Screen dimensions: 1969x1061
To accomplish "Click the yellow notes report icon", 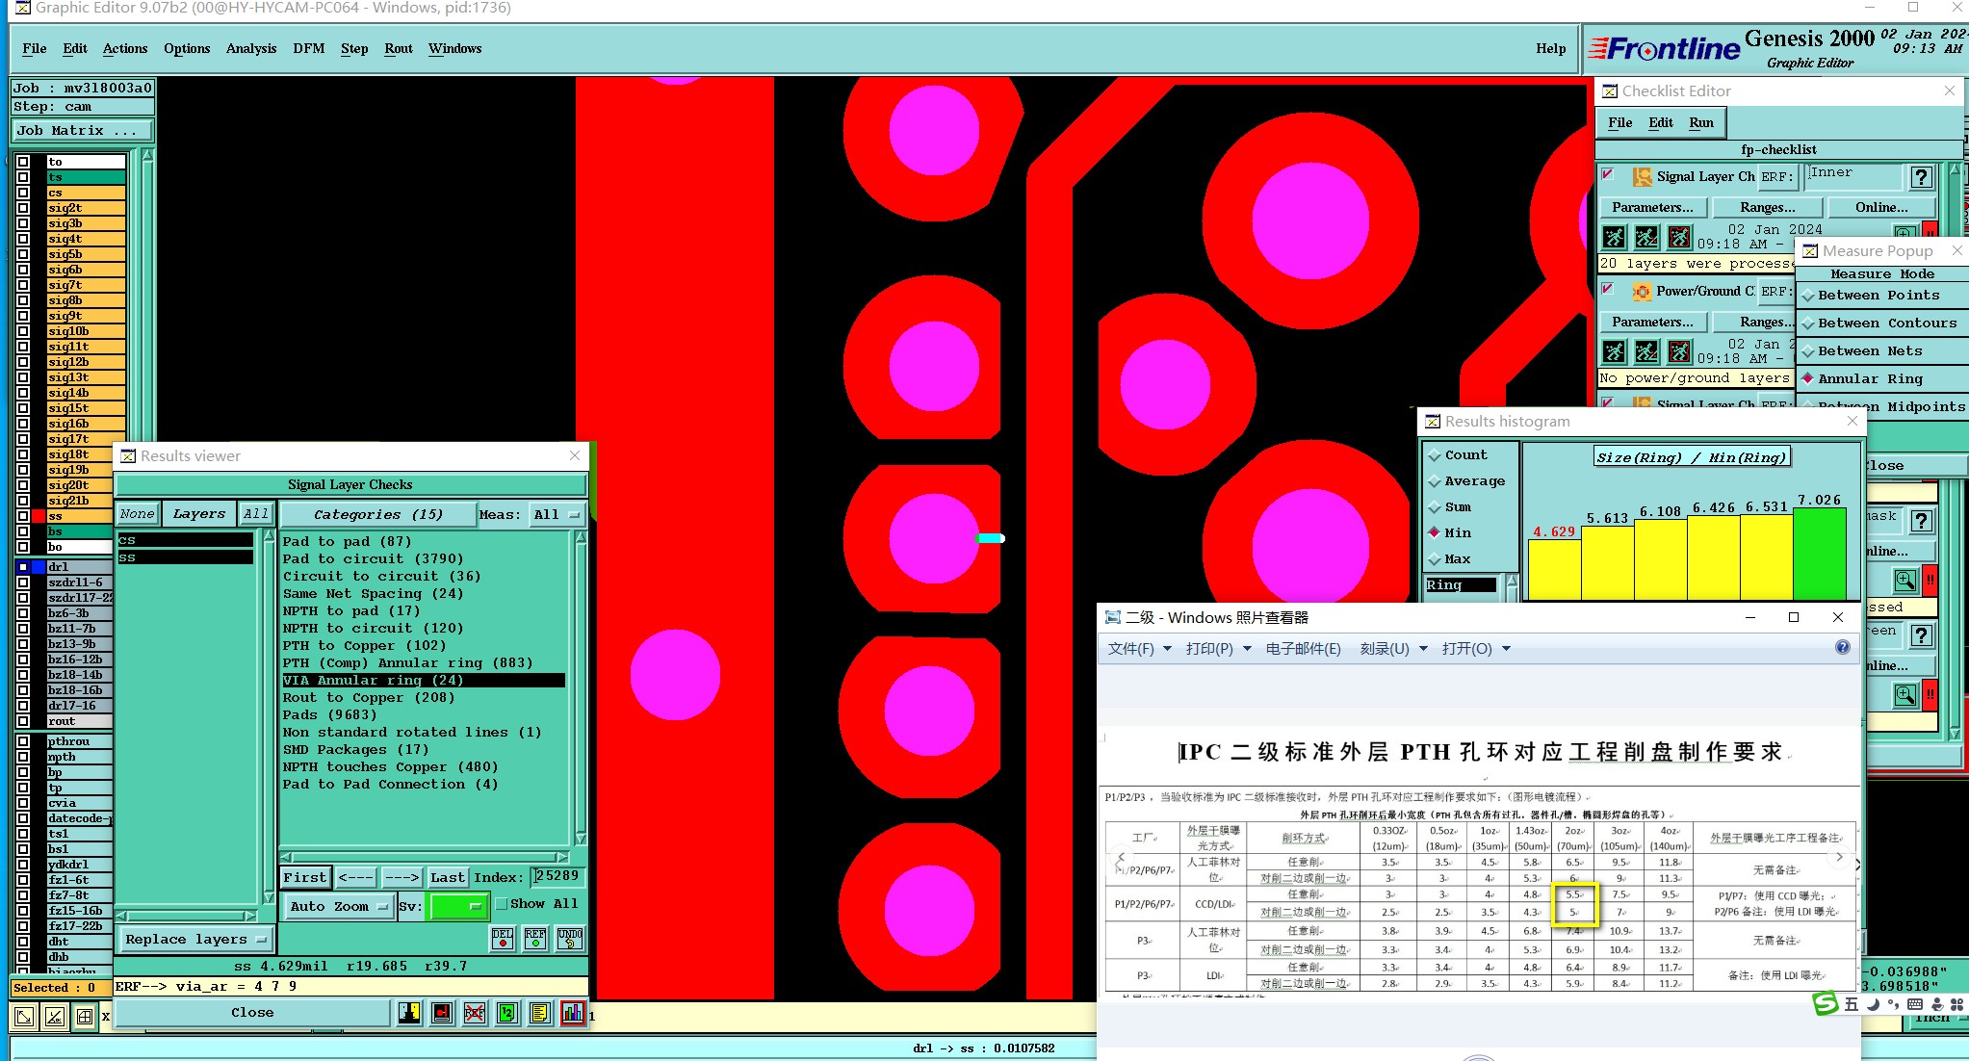I will pos(539,1012).
